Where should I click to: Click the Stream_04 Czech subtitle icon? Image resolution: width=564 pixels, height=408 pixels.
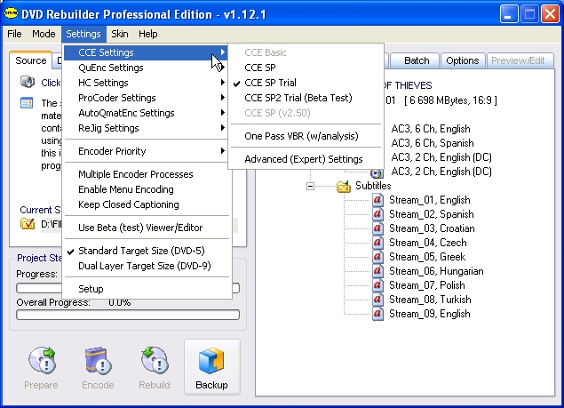[377, 243]
